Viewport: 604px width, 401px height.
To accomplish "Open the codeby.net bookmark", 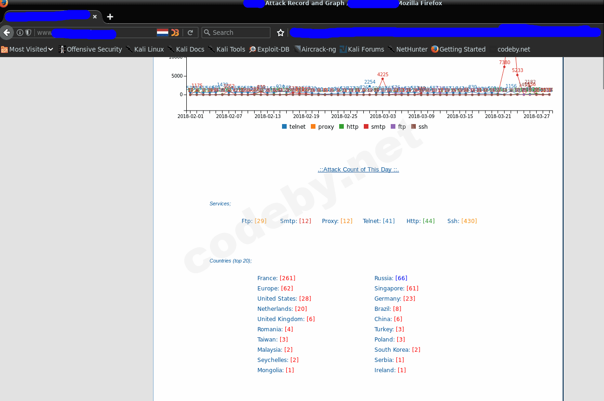I will (513, 49).
